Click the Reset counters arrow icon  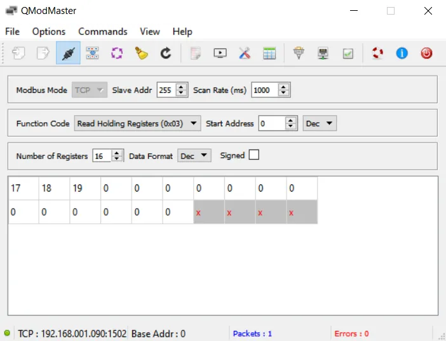[x=165, y=53]
